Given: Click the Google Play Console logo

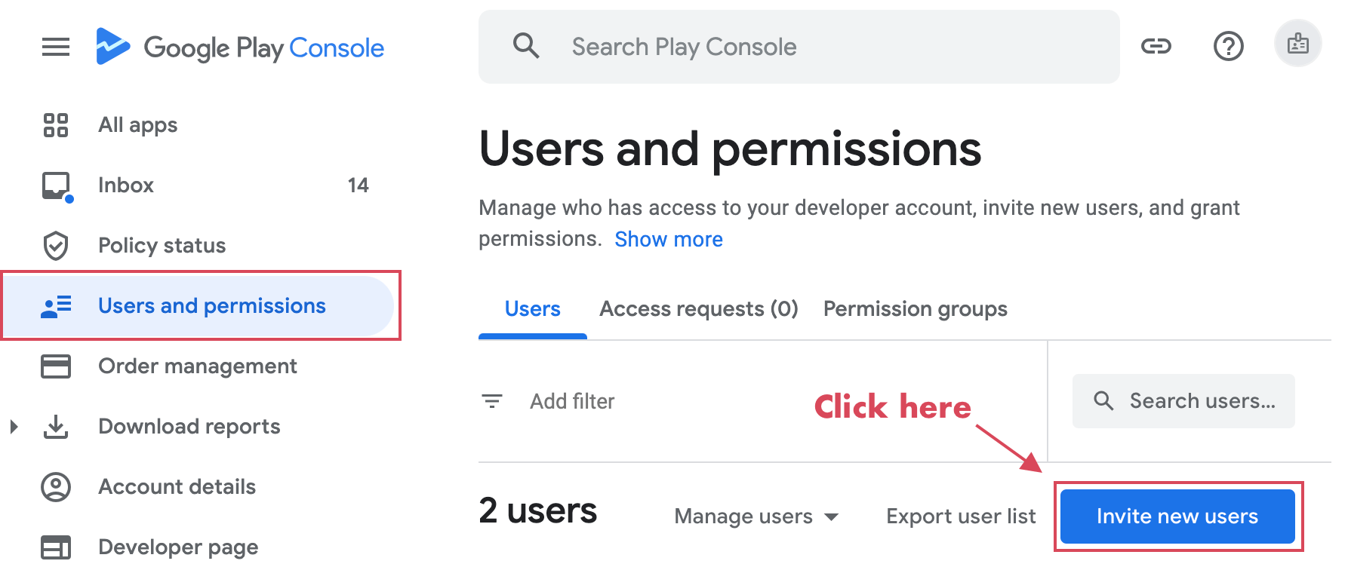Looking at the screenshot, I should point(241,48).
